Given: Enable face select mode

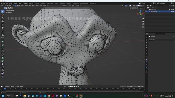Looking at the screenshot, I should pos(19,5).
